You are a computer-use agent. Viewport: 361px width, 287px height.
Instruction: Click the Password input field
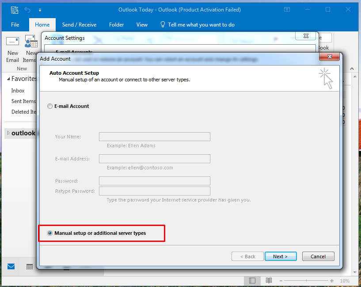tap(155, 181)
